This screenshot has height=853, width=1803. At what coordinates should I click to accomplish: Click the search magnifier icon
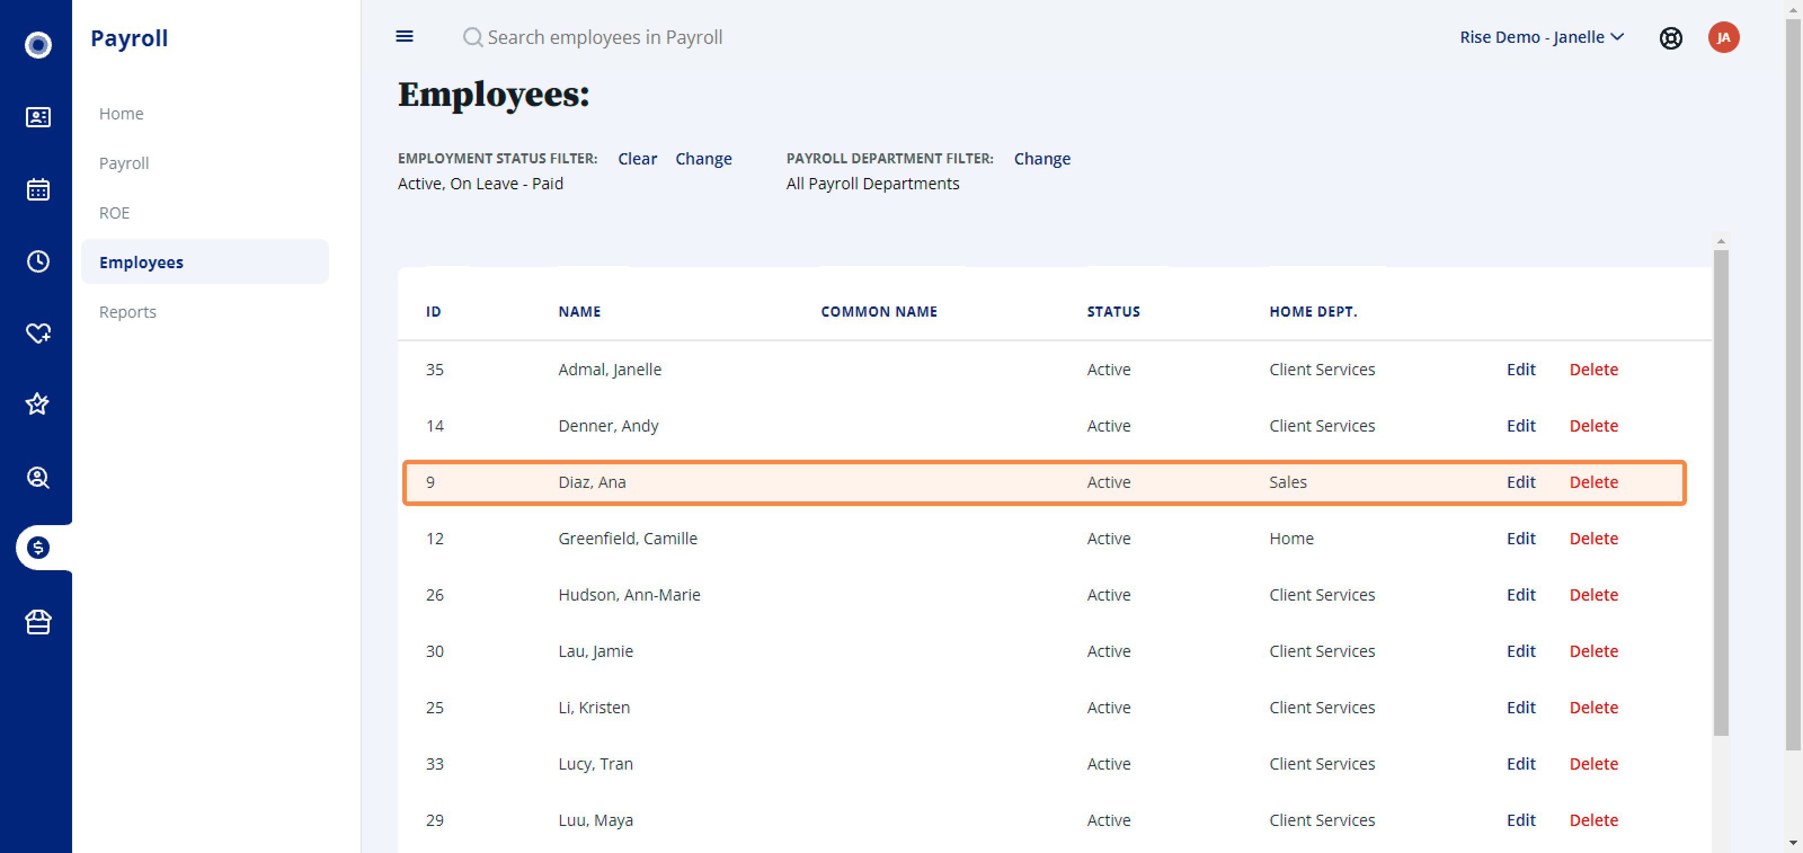click(x=473, y=37)
